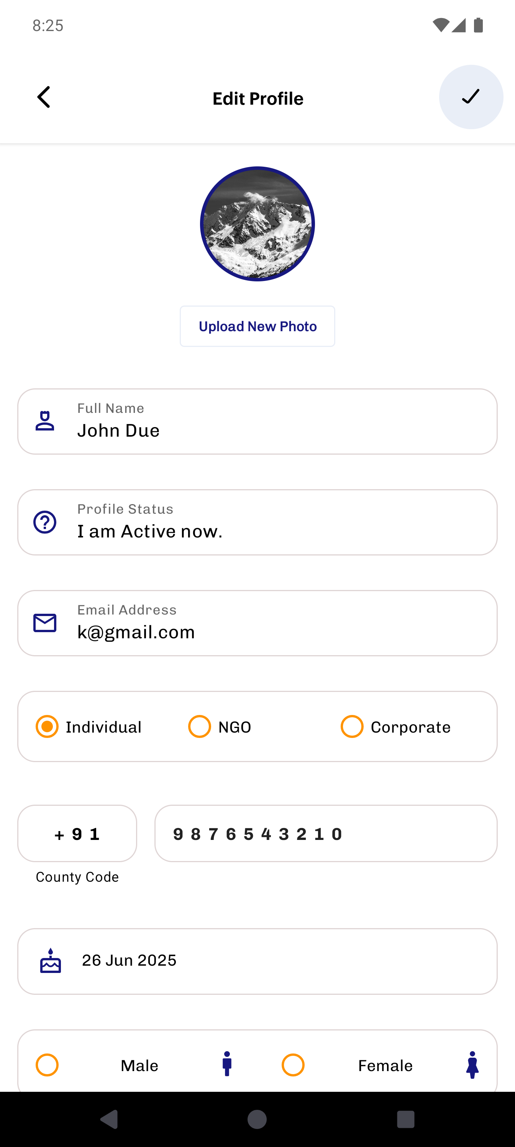Click the birthday cake icon
Viewport: 515px width, 1147px height.
[x=51, y=960]
